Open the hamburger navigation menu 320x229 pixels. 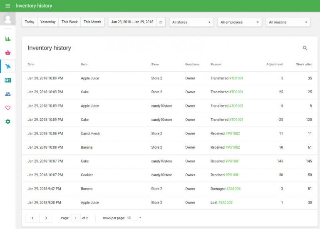(7, 6)
